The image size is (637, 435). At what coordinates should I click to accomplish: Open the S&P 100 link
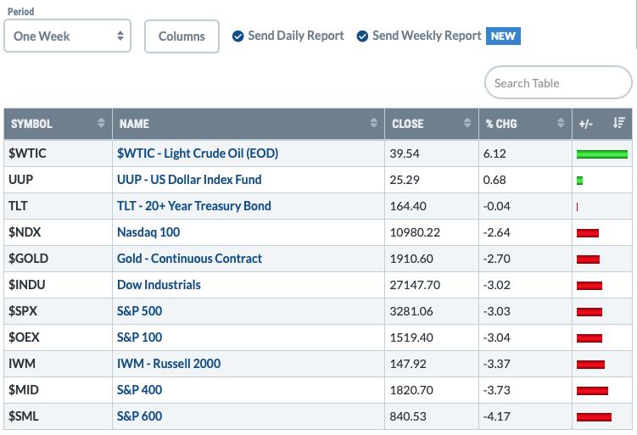tap(139, 337)
